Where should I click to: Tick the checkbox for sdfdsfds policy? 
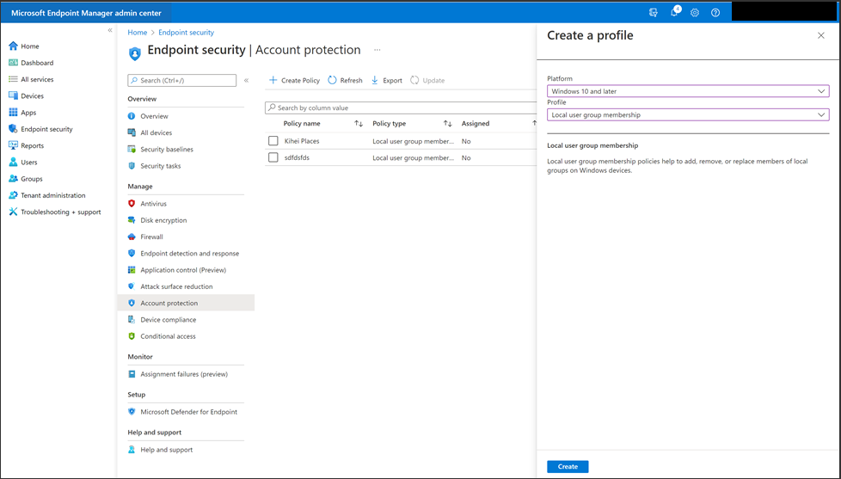[x=273, y=157]
